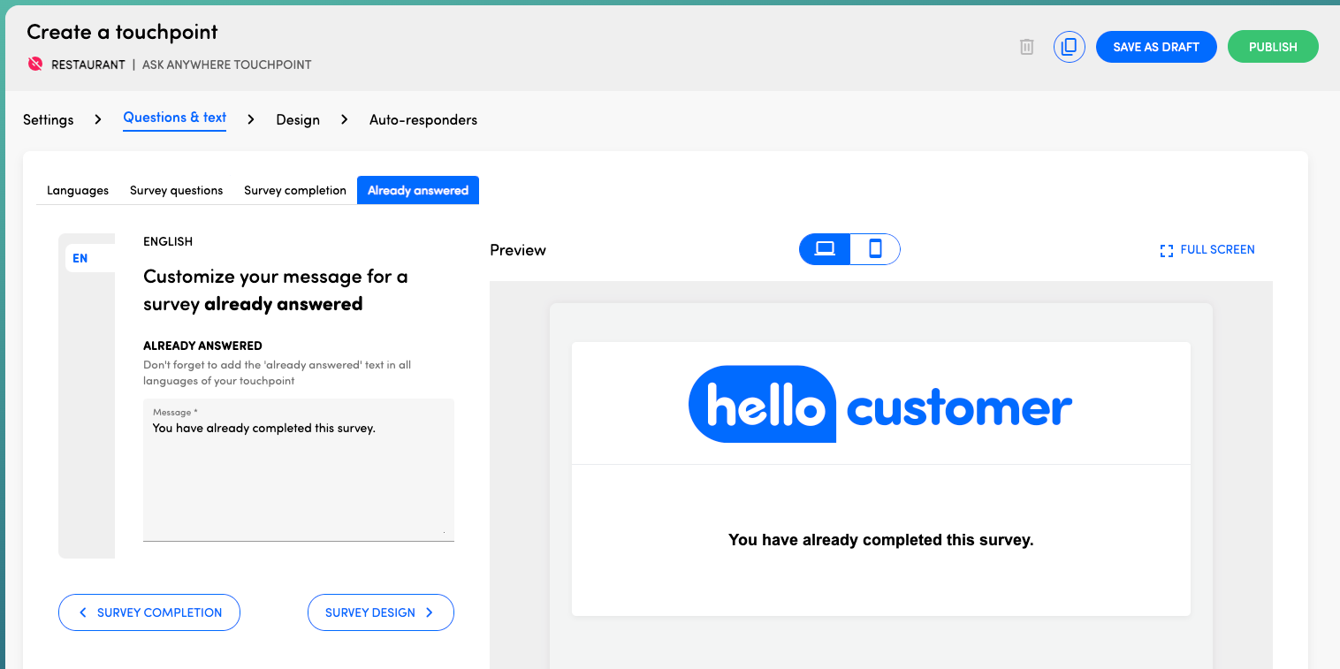Viewport: 1340px width, 669px height.
Task: Open the Languages tab
Action: coord(78,190)
